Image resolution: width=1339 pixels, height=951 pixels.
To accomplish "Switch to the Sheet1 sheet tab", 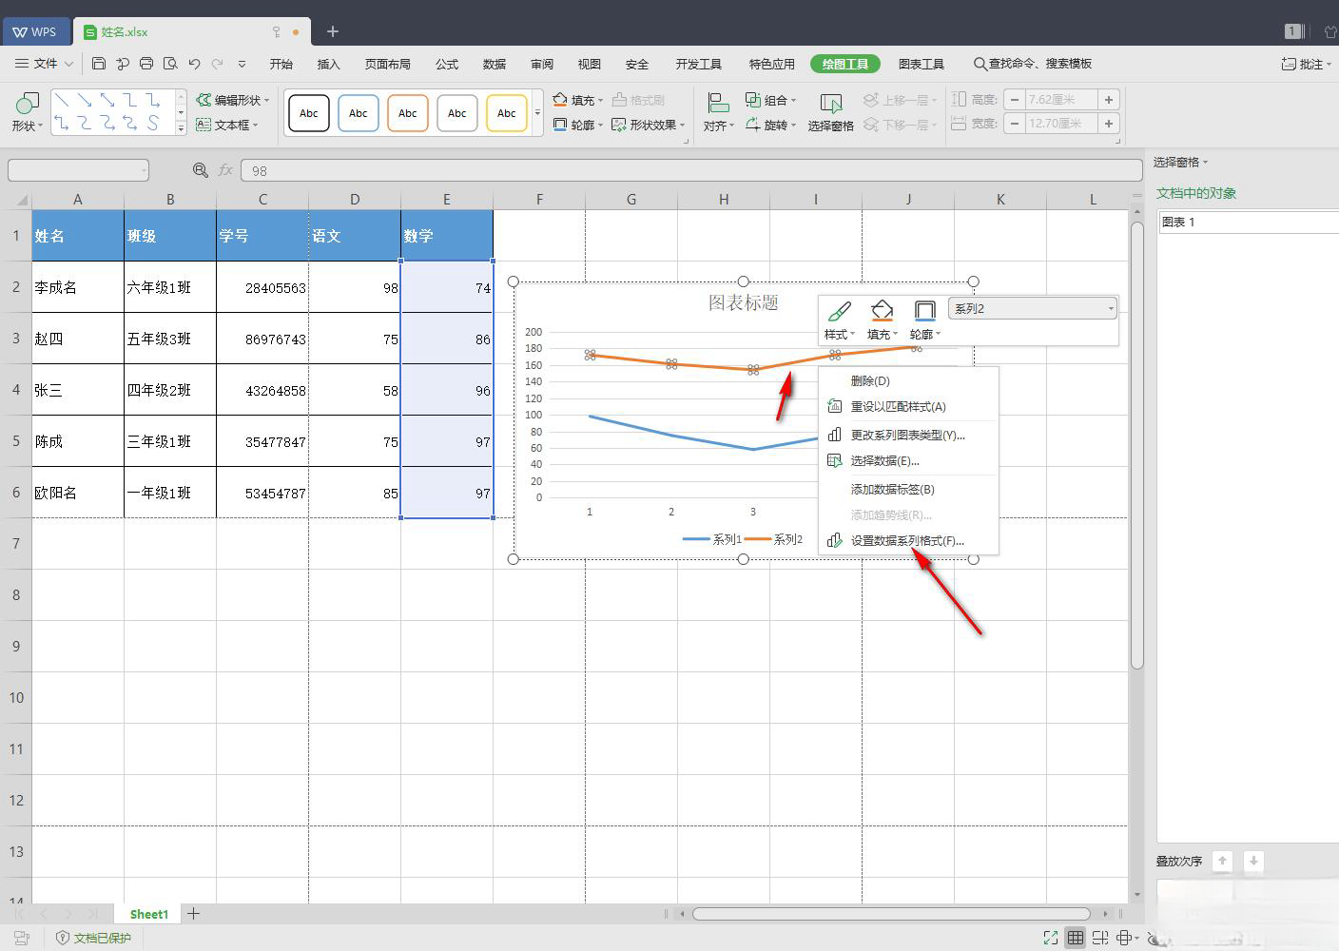I will [x=148, y=914].
